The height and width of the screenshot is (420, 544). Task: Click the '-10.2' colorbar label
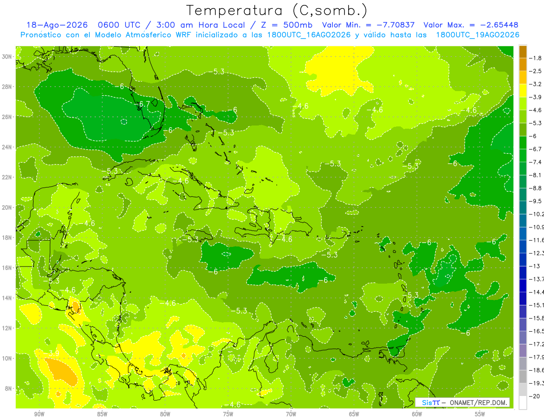tap(537, 214)
